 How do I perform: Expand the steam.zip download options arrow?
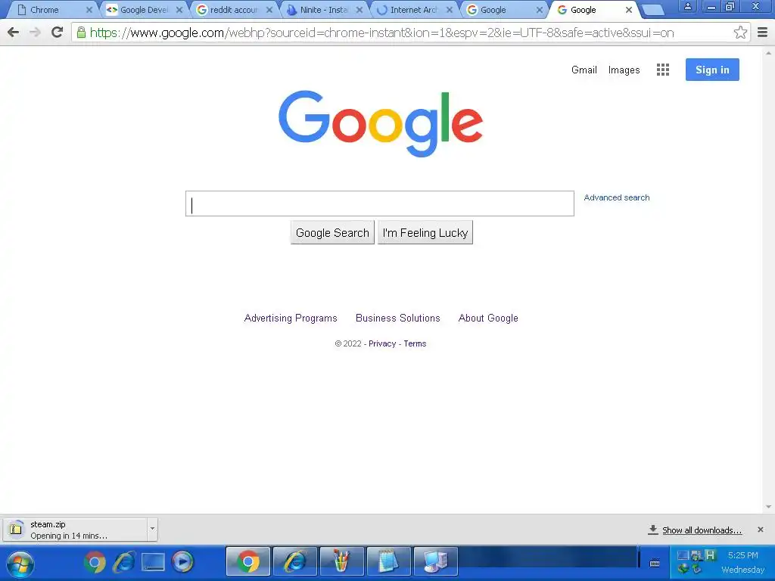(x=152, y=529)
